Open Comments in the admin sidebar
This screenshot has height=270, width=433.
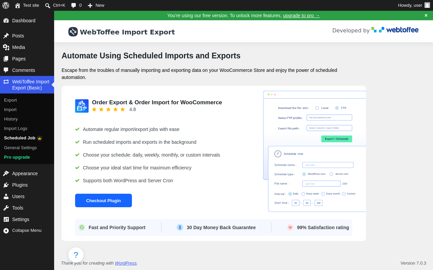27,70
